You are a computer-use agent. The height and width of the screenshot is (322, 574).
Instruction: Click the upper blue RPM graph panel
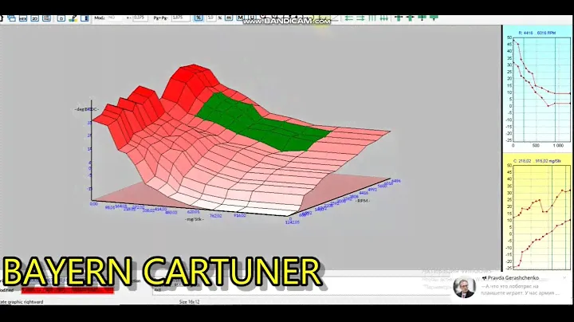pyautogui.click(x=538, y=88)
